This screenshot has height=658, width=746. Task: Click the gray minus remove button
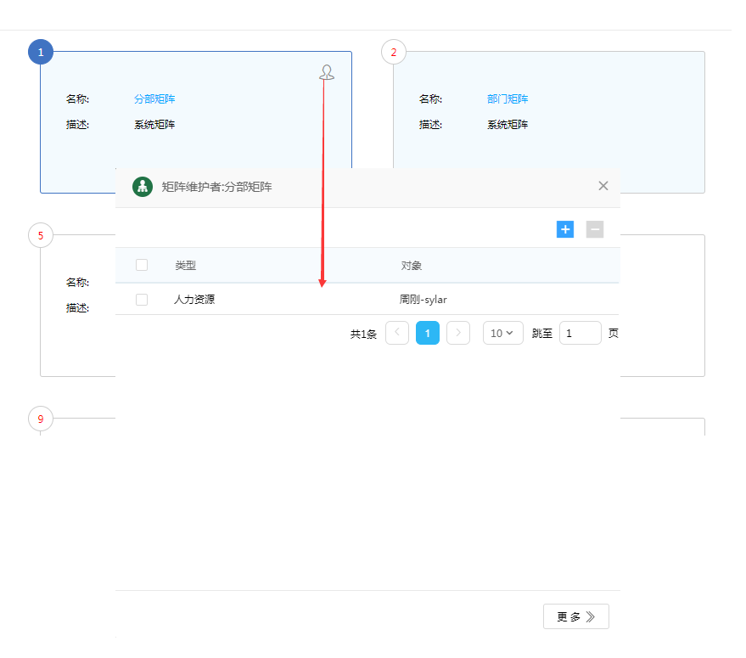tap(595, 229)
